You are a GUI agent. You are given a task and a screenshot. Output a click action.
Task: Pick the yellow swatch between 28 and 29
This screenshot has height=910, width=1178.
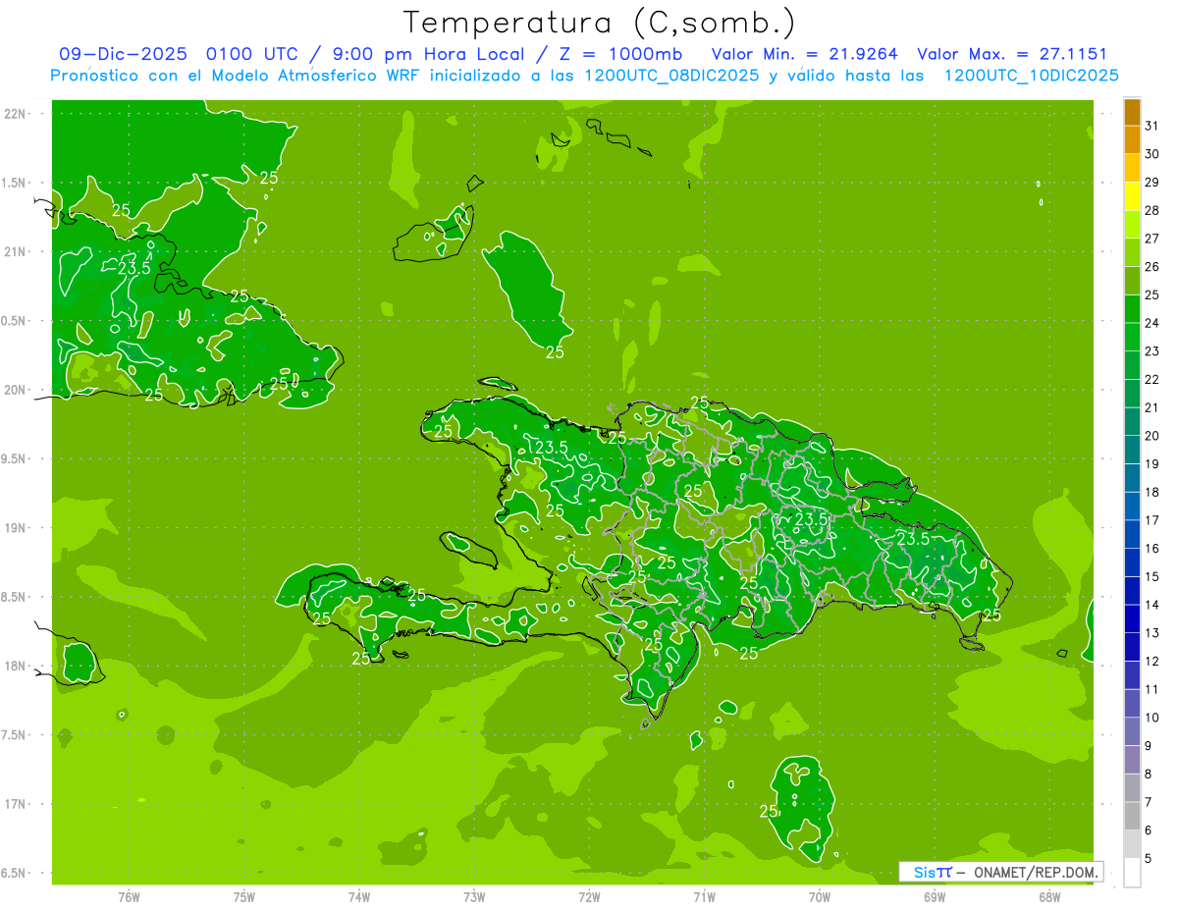(1132, 196)
